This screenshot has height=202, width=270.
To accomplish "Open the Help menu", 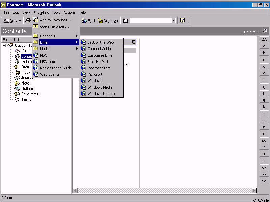I will pos(82,12).
